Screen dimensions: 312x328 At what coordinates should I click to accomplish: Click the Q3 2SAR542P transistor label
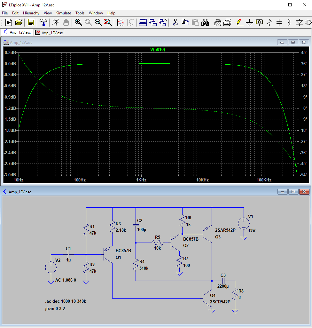tap(225, 230)
